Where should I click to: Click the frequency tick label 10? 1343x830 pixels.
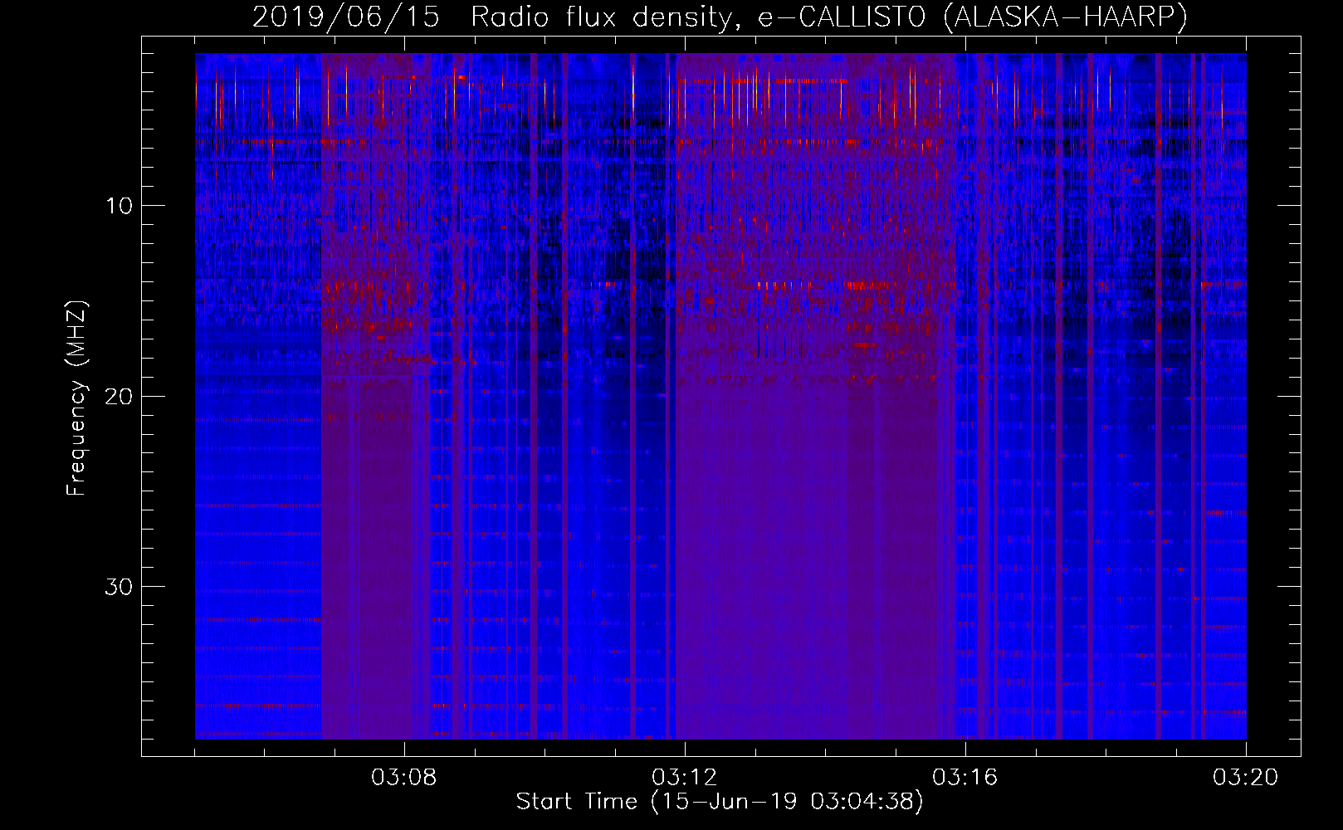pos(120,206)
